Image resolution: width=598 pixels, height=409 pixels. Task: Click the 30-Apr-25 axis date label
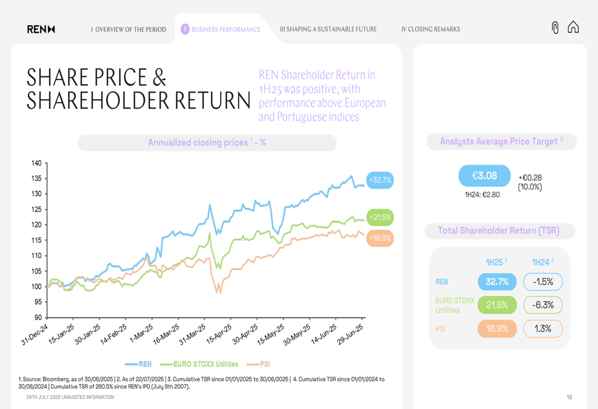pyautogui.click(x=245, y=334)
